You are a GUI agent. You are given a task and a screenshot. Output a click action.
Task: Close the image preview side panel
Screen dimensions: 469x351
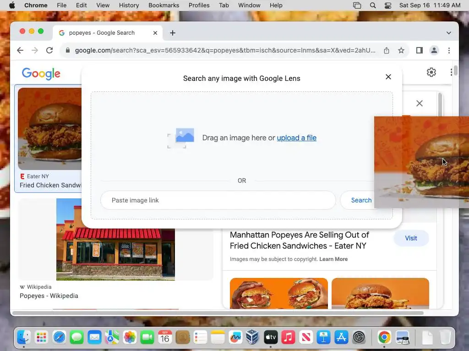pos(420,103)
